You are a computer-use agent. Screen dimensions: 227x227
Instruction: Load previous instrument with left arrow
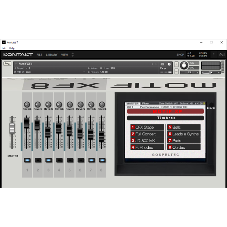tap(152, 64)
